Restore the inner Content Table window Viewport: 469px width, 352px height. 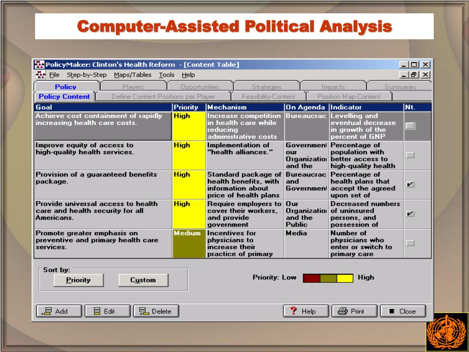pyautogui.click(x=414, y=75)
